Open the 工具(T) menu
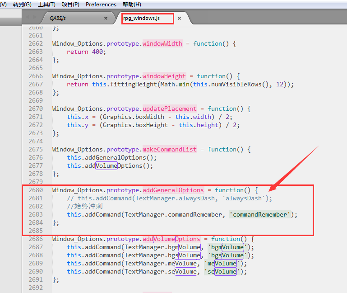Screen dimensions: 347x293 point(46,5)
